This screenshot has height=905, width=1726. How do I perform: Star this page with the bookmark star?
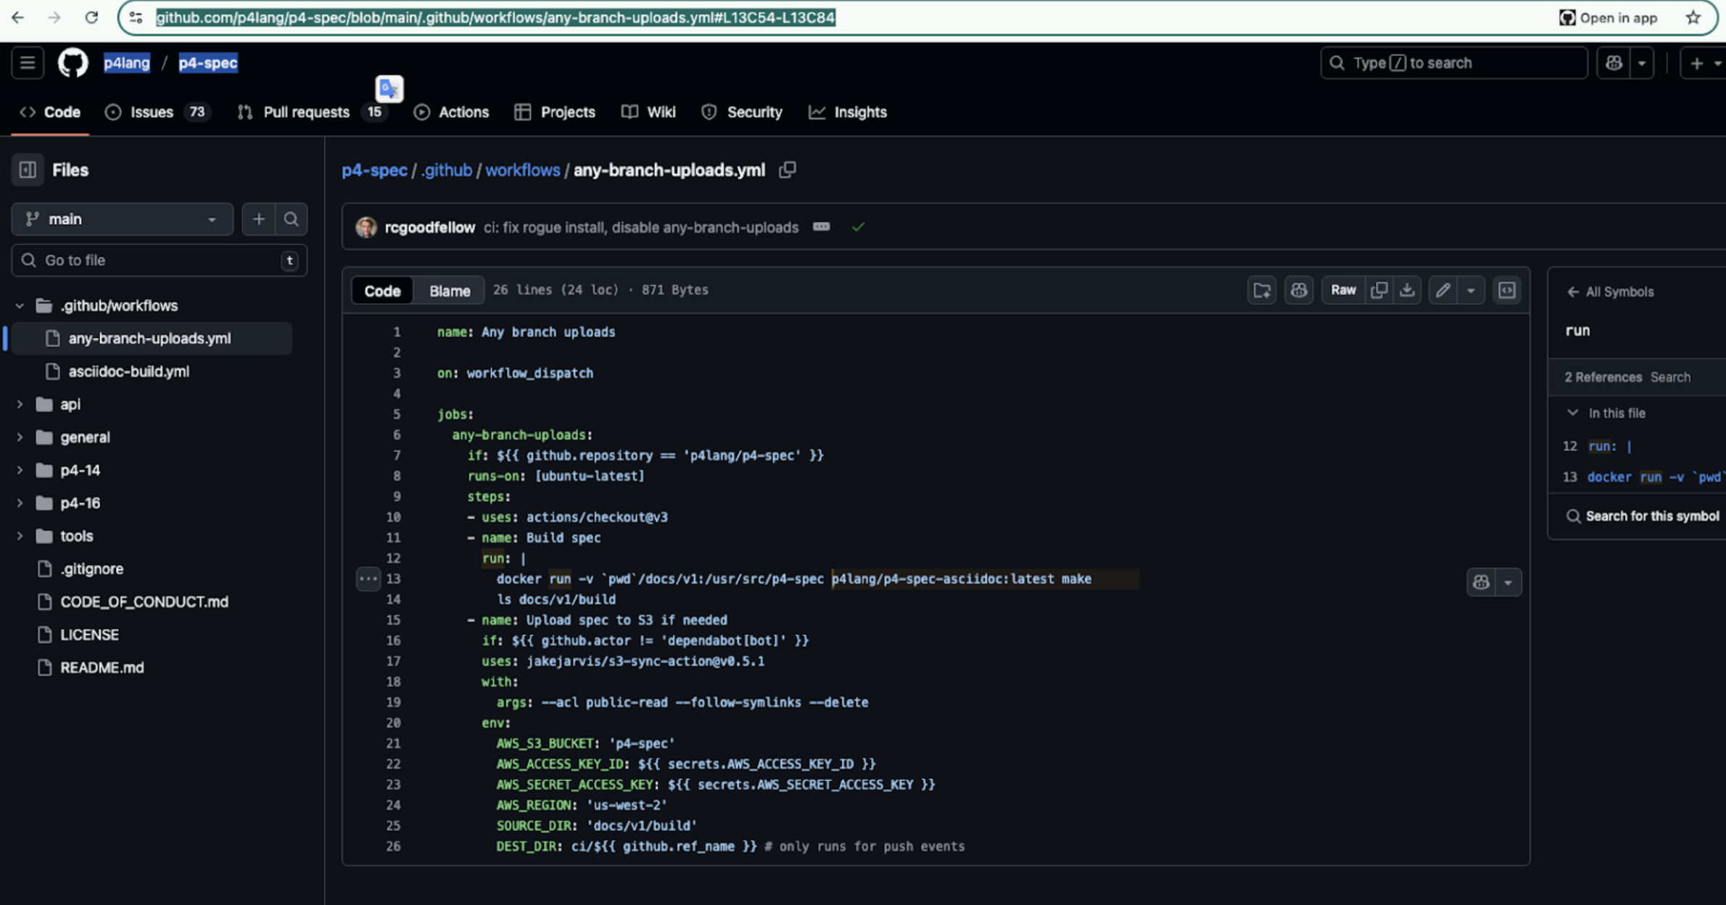tap(1693, 17)
